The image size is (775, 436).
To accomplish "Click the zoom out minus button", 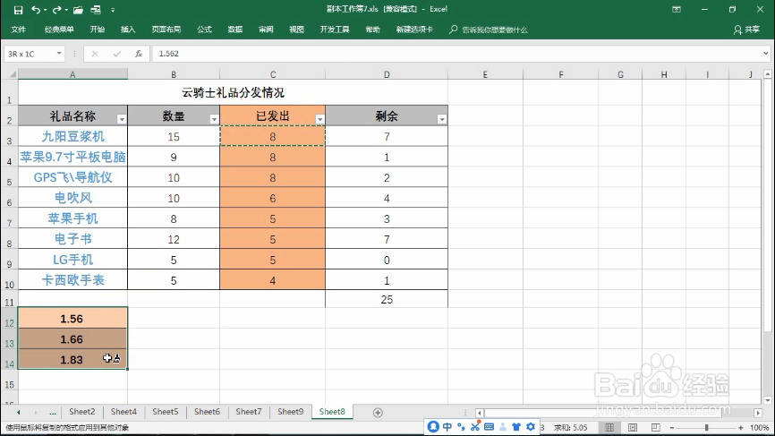I will (x=672, y=428).
